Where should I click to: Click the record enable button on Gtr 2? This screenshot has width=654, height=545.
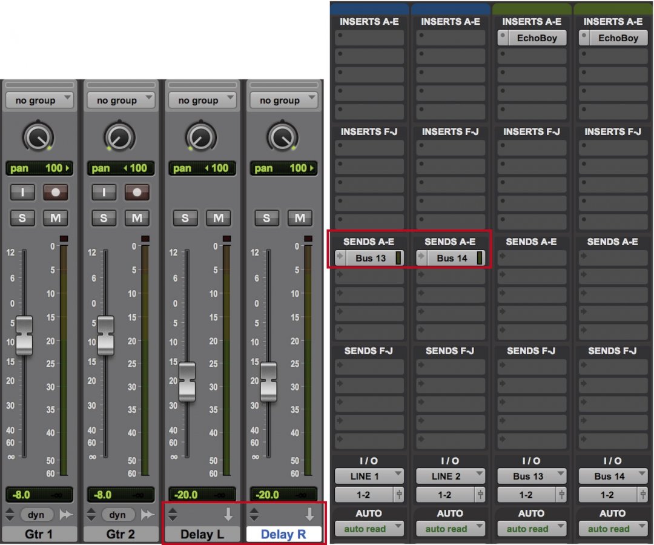(137, 193)
